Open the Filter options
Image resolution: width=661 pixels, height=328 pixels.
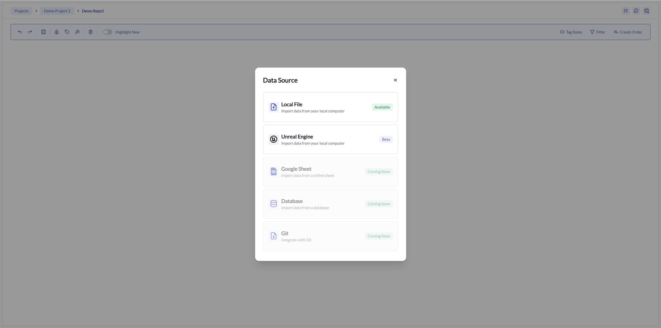coord(598,32)
